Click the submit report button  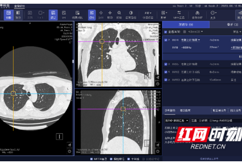click(235, 111)
